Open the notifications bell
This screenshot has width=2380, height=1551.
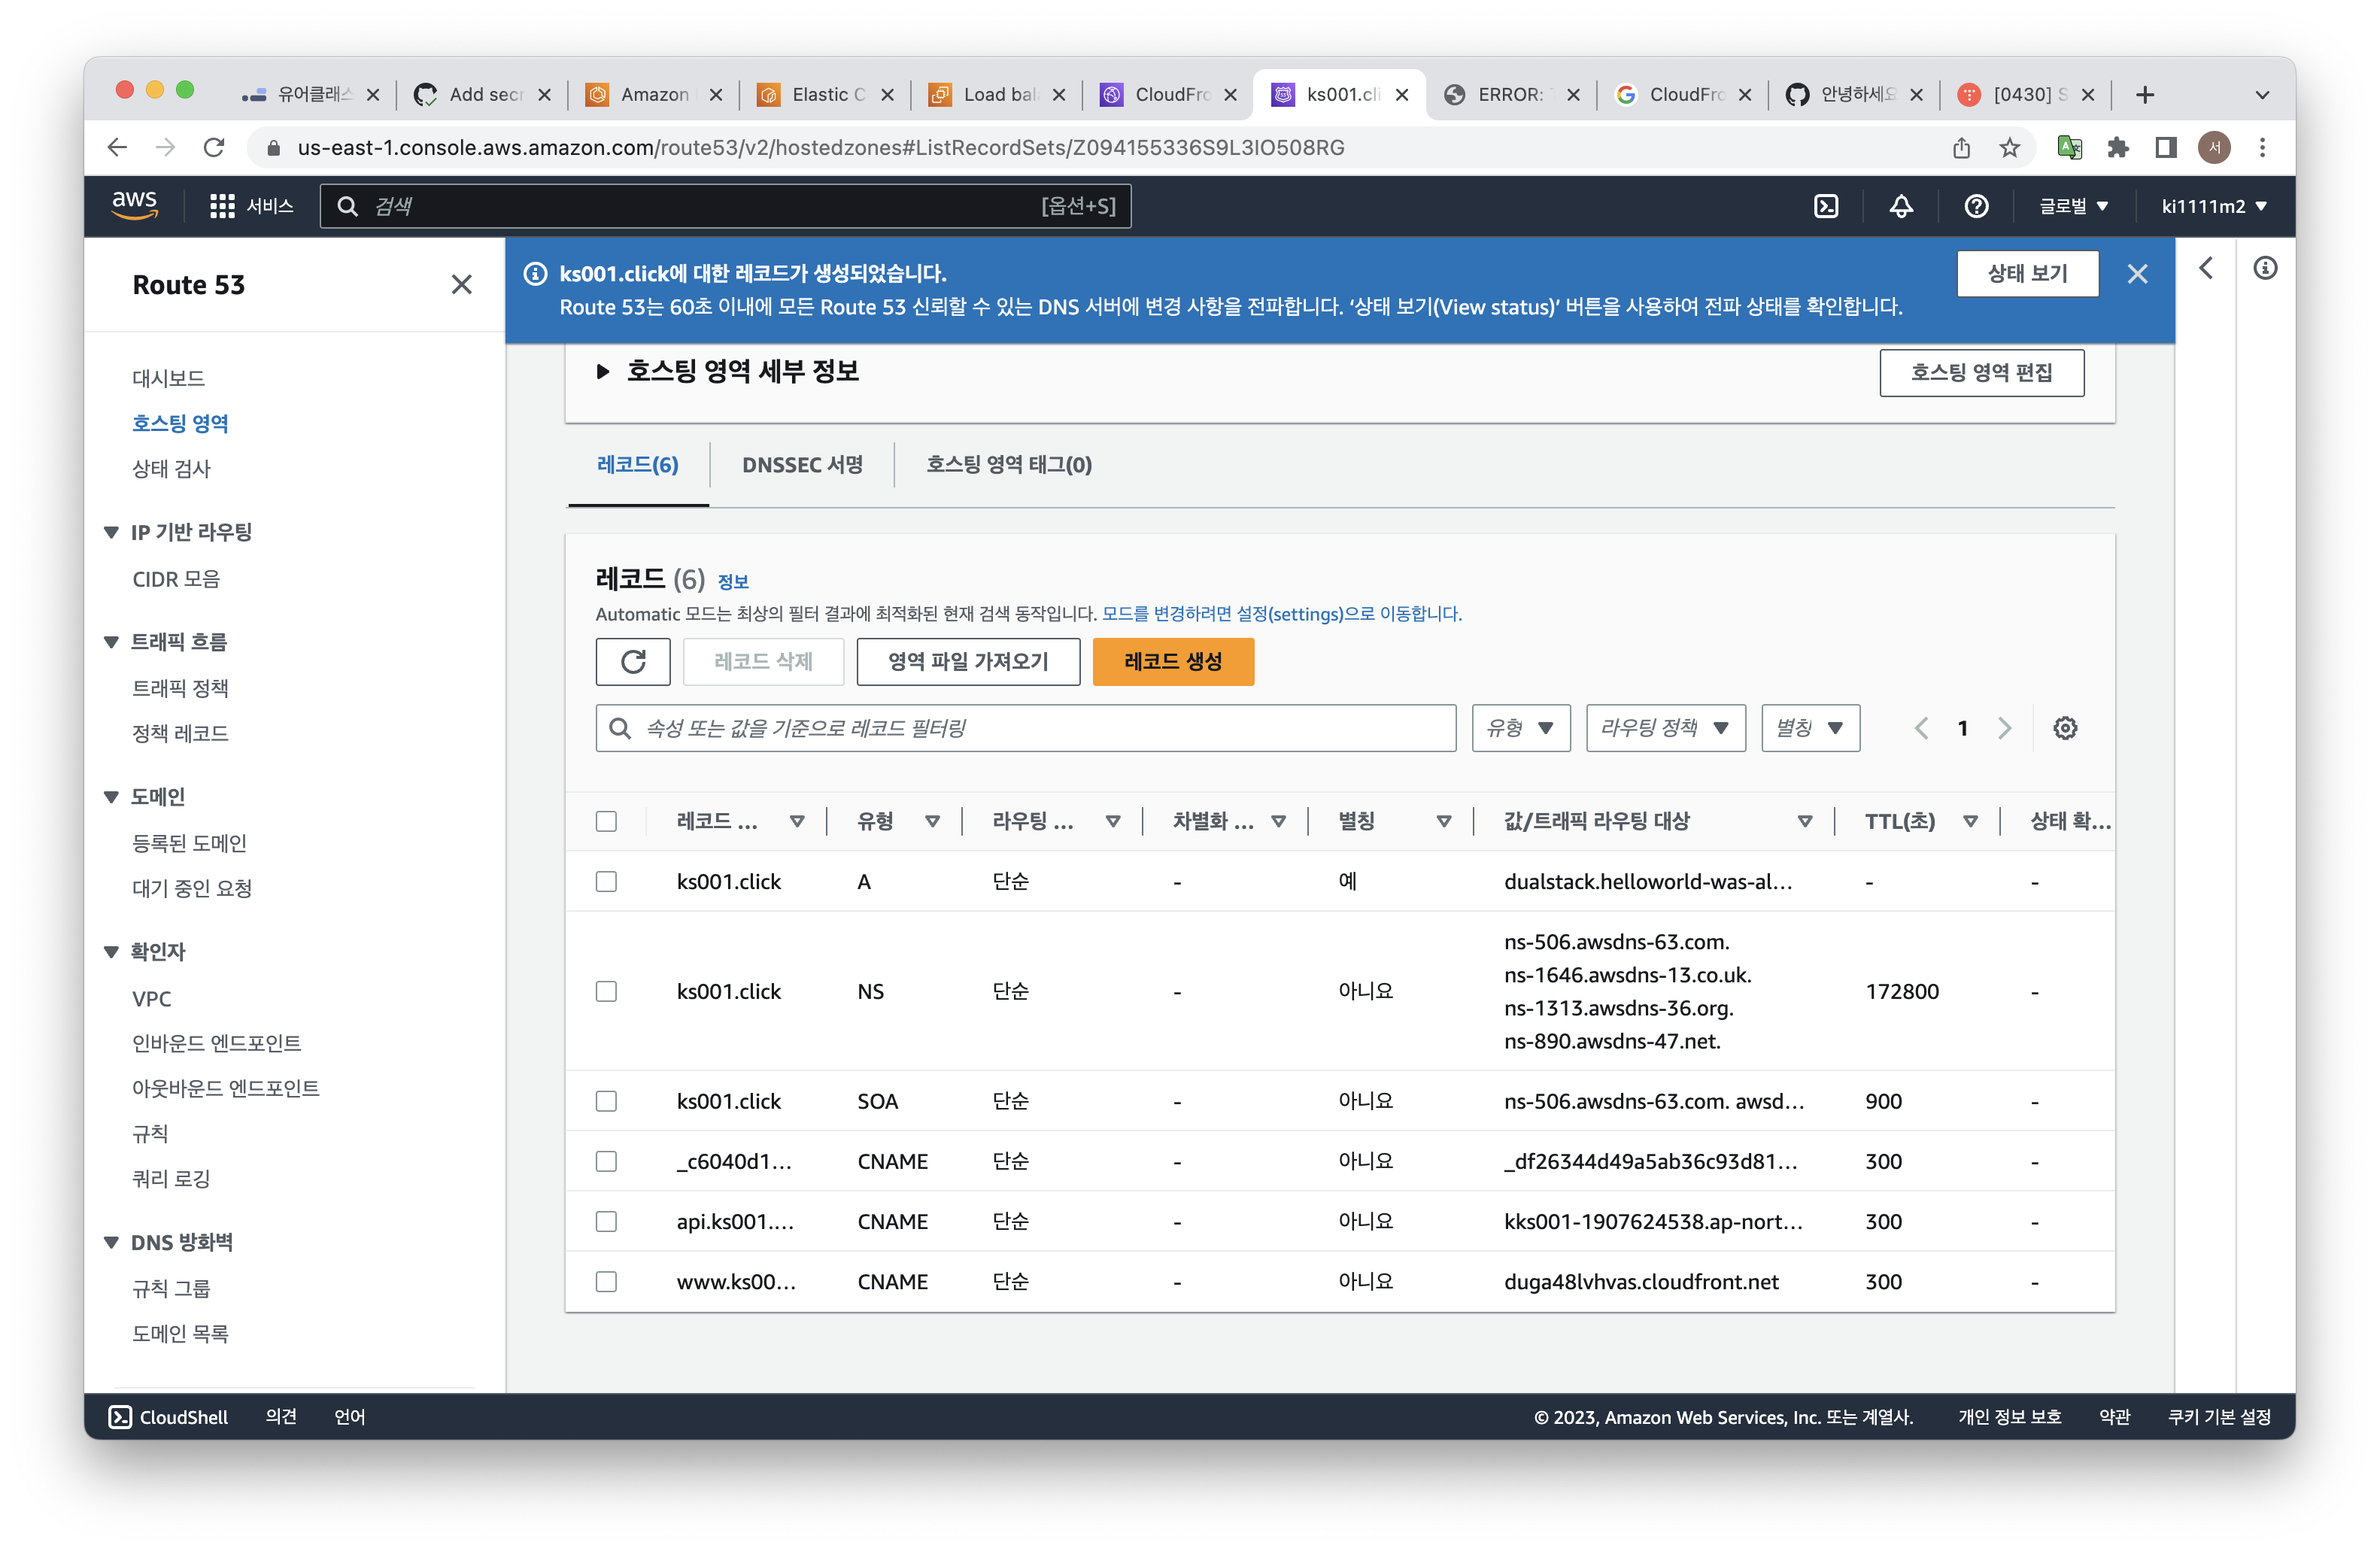[x=1901, y=206]
